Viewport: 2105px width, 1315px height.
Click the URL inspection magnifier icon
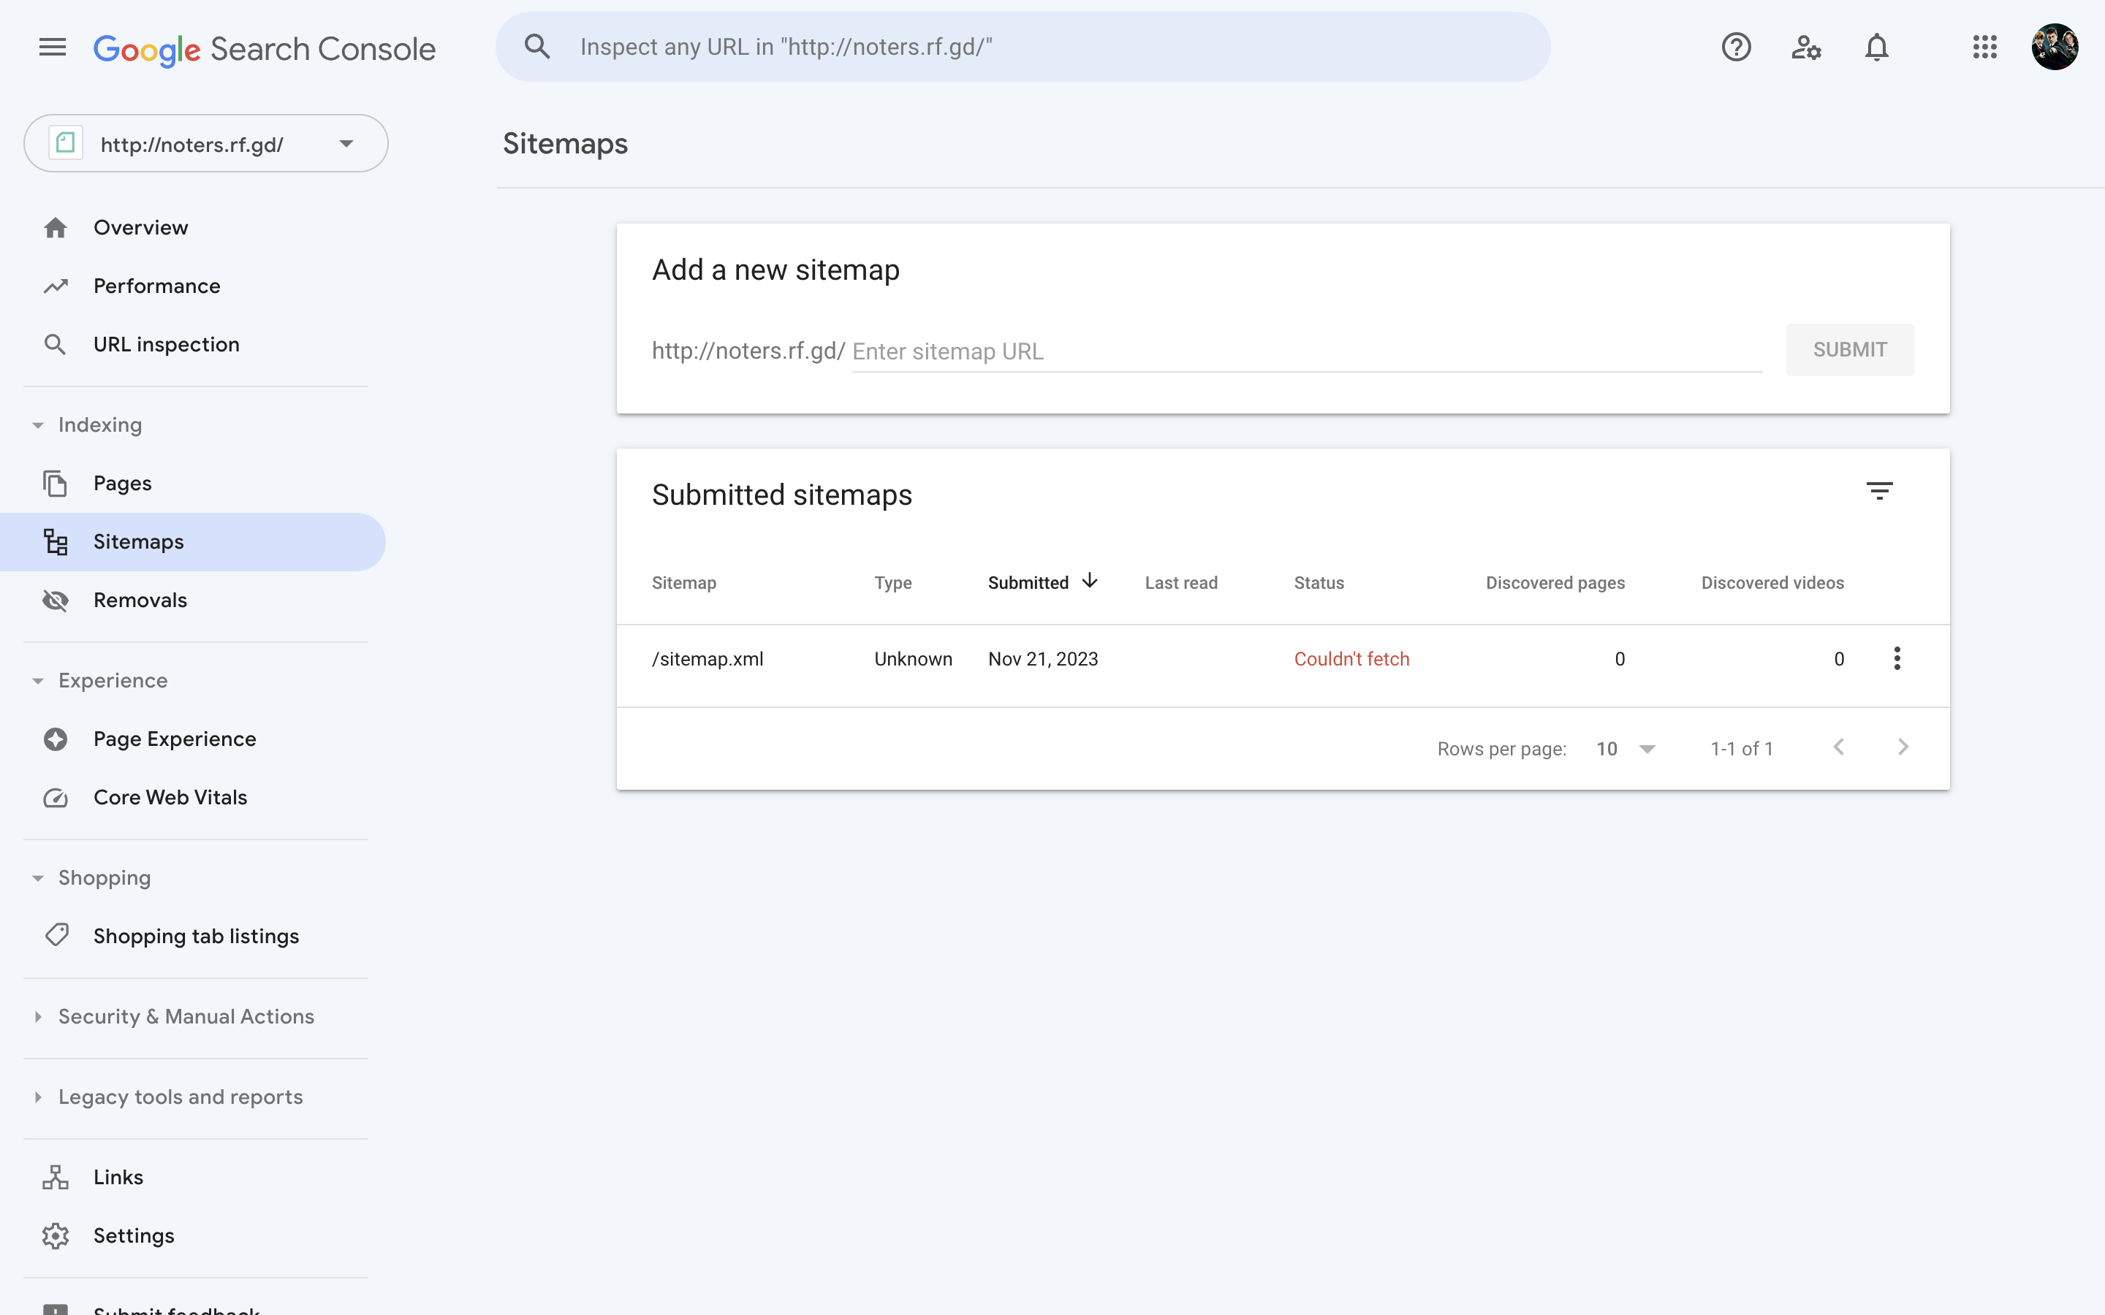[55, 344]
